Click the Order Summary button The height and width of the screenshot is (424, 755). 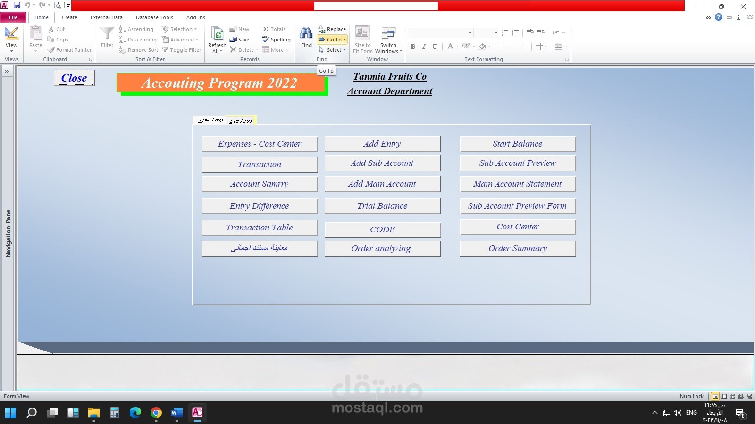point(518,248)
